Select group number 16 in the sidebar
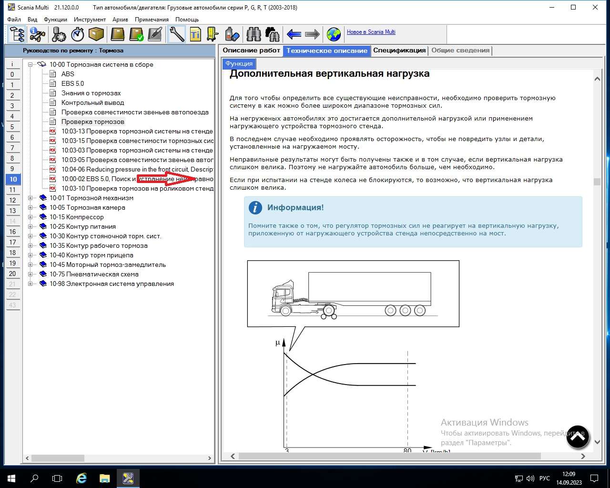610x488 pixels. pos(12,232)
